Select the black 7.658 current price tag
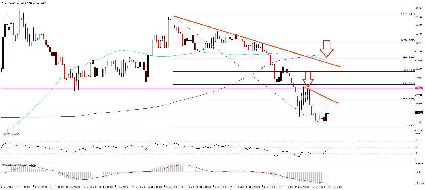This screenshot has width=425, height=190. [419, 113]
